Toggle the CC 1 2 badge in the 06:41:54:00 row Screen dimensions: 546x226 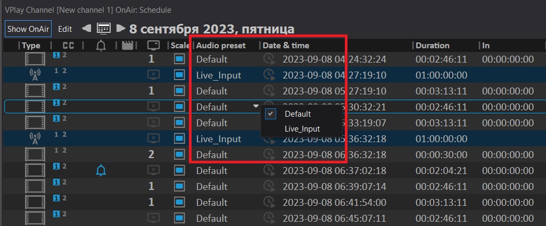pyautogui.click(x=60, y=198)
